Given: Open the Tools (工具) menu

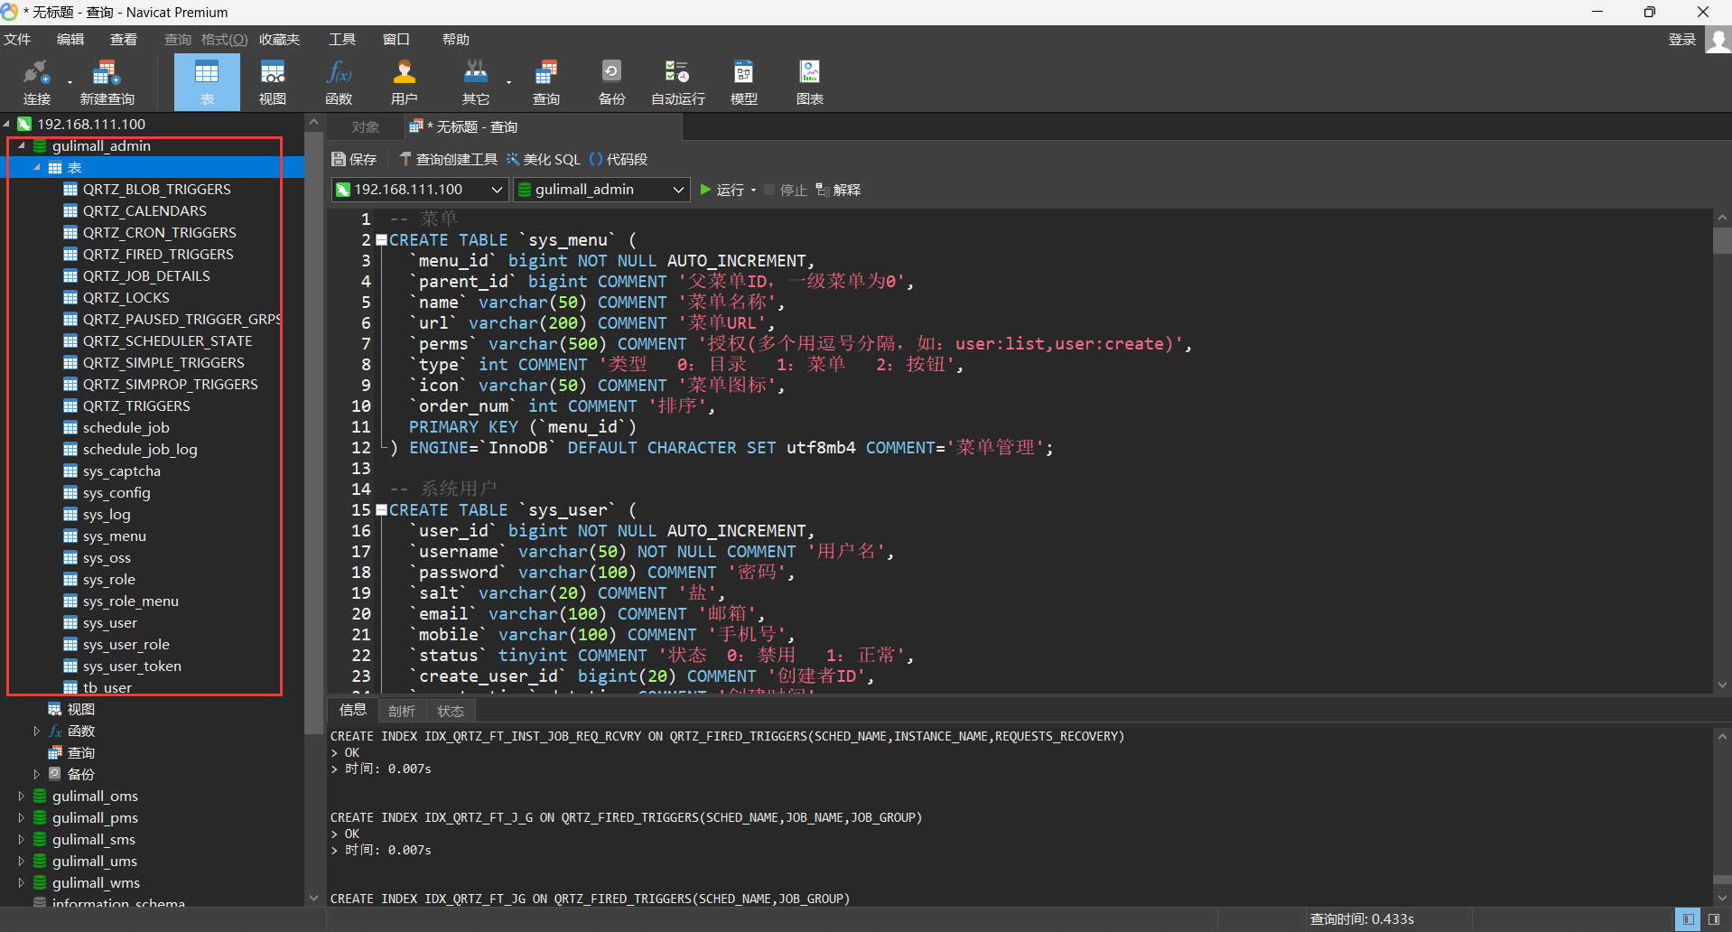Looking at the screenshot, I should pyautogui.click(x=342, y=40).
